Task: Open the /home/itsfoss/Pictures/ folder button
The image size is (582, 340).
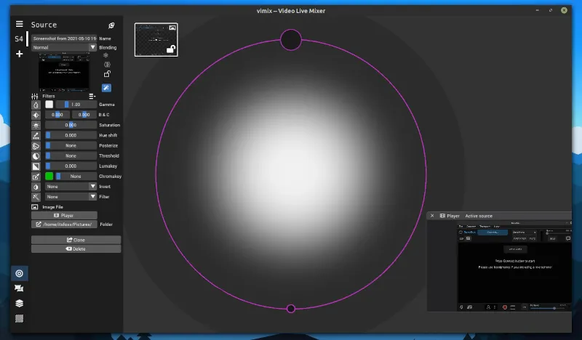Action: (x=64, y=224)
